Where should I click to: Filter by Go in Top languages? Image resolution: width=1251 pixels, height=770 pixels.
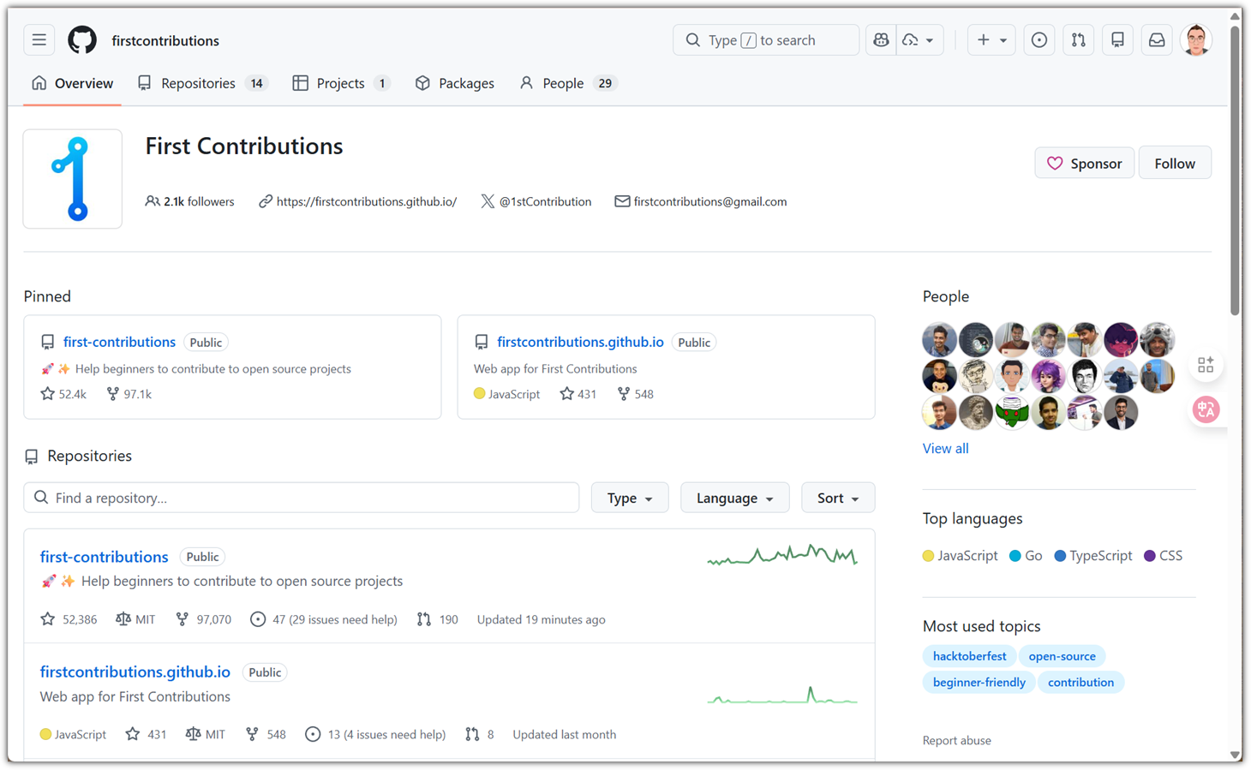click(1026, 556)
